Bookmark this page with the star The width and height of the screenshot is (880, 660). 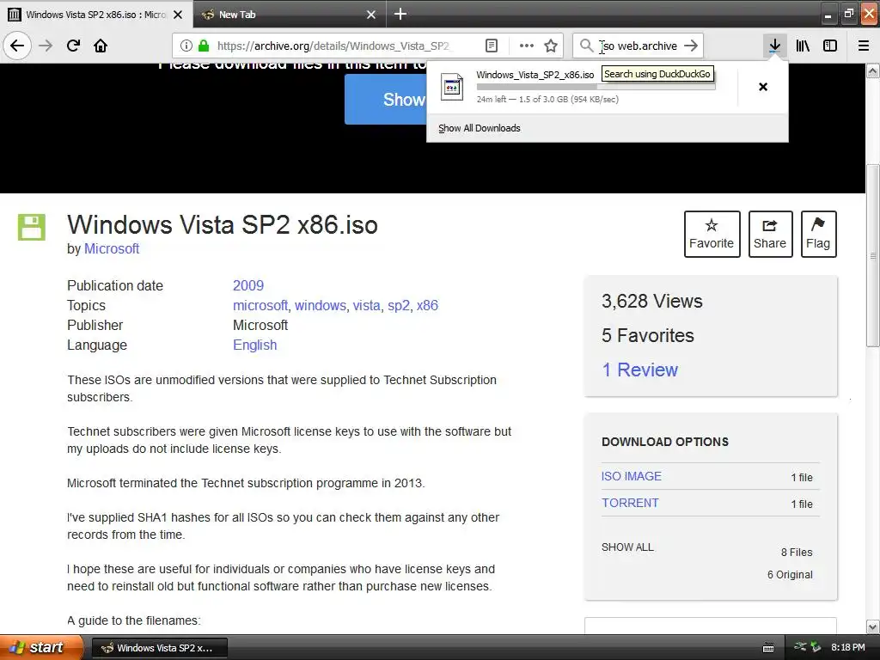[551, 46]
